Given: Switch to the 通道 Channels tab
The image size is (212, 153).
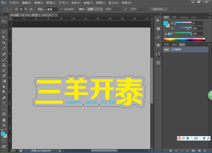Looking at the screenshot, I should (174, 44).
